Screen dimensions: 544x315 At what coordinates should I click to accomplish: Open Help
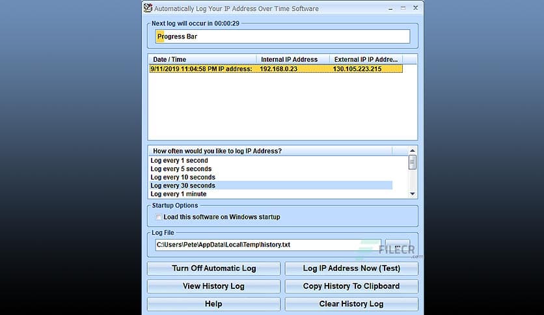click(213, 303)
